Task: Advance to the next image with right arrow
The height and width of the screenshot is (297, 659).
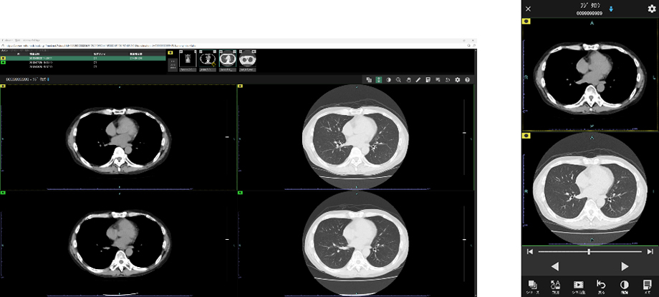Action: click(625, 266)
